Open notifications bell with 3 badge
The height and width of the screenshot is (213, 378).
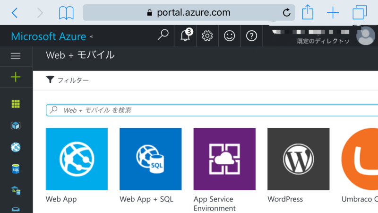[x=186, y=35]
